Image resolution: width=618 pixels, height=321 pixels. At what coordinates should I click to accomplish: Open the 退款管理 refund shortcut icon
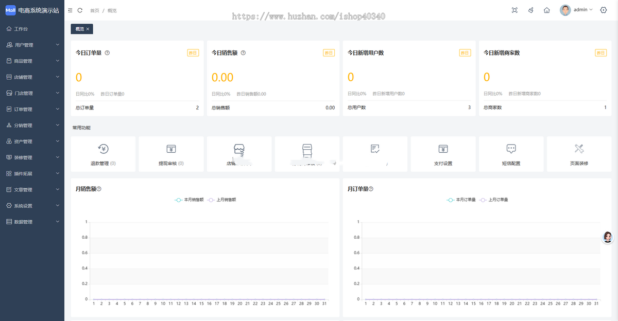(x=103, y=149)
